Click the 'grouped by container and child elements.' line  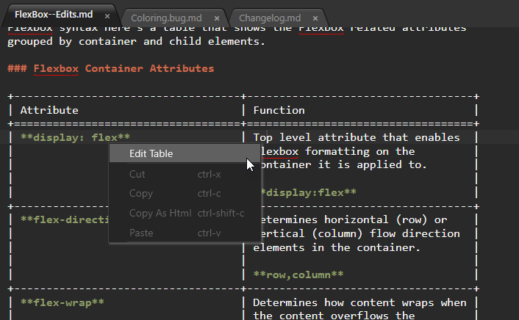click(137, 41)
